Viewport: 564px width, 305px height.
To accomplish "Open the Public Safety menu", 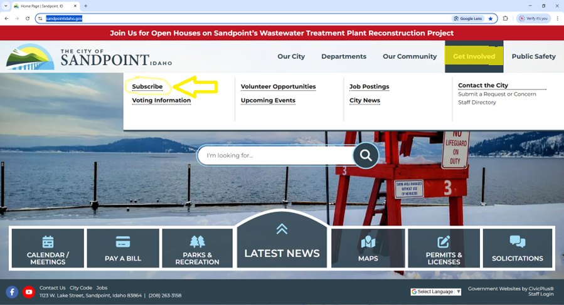I will tap(533, 56).
